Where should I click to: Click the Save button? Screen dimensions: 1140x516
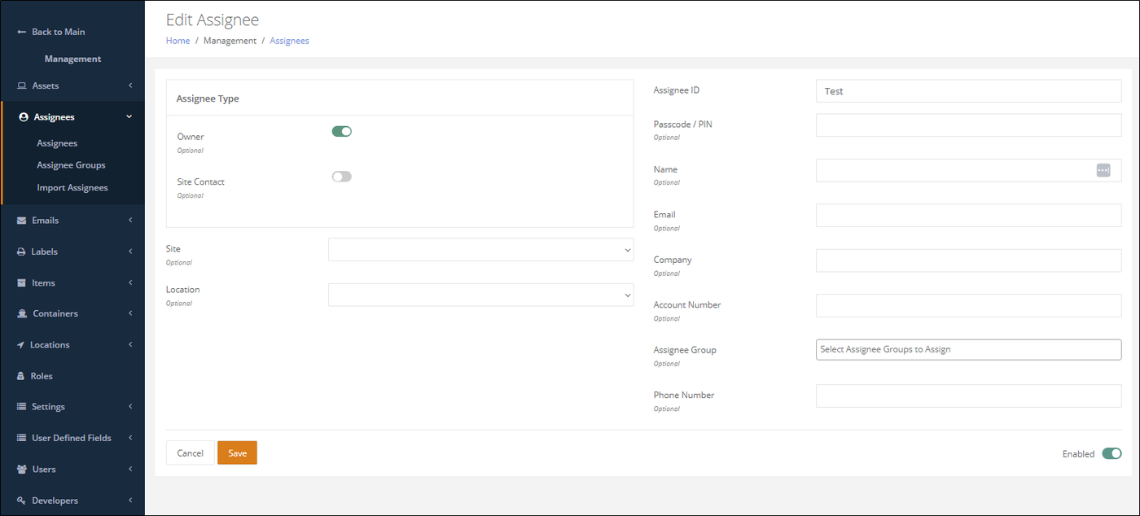237,453
